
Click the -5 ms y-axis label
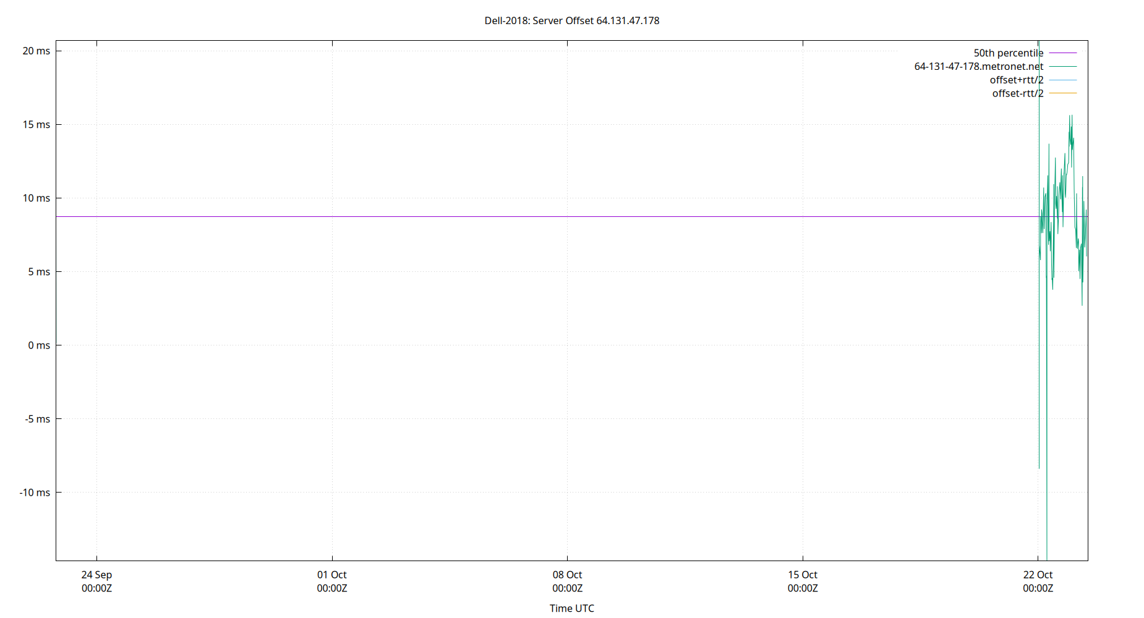[38, 418]
